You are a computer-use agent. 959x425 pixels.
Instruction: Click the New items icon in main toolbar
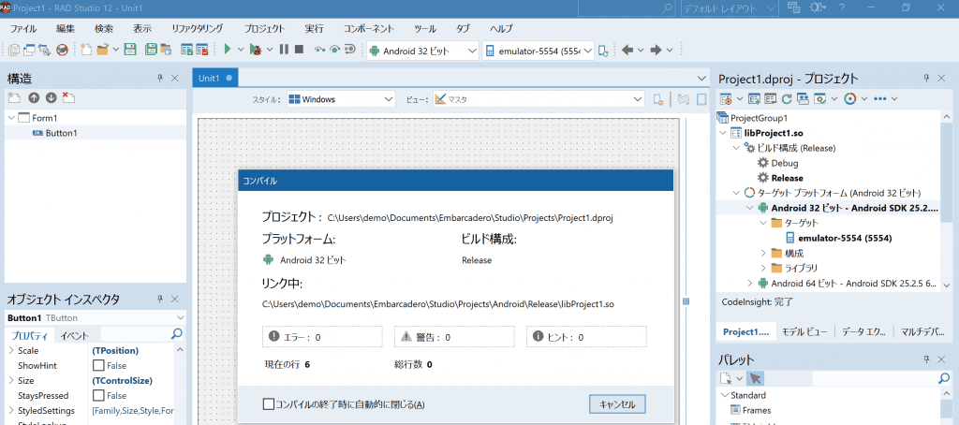86,51
